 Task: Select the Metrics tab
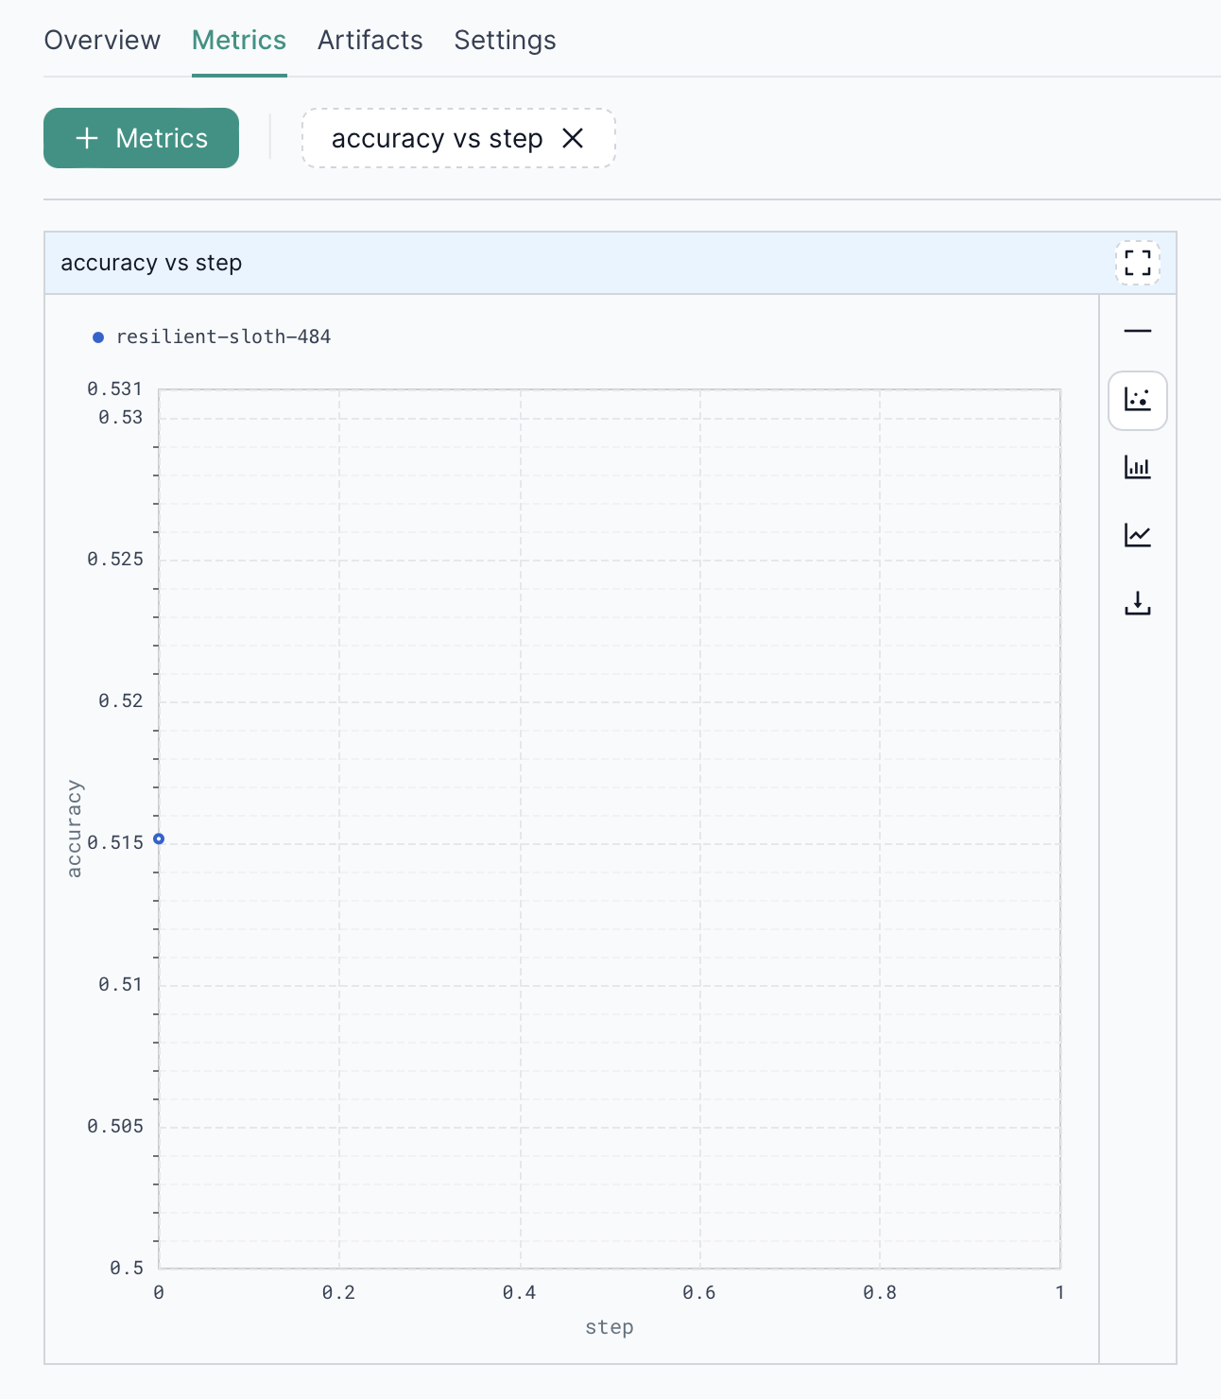(238, 40)
